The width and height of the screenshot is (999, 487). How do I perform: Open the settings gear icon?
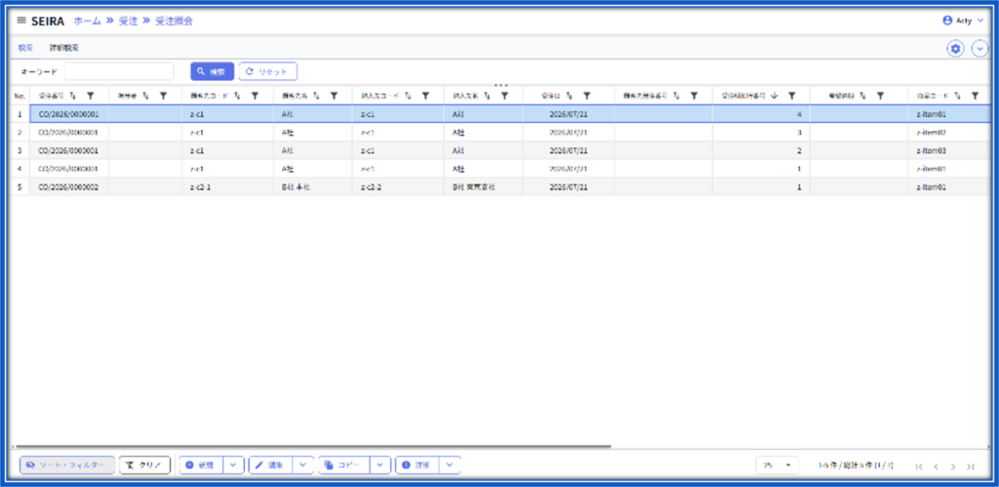coord(955,49)
